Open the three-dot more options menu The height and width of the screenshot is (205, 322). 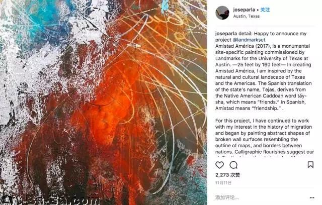[x=312, y=197]
